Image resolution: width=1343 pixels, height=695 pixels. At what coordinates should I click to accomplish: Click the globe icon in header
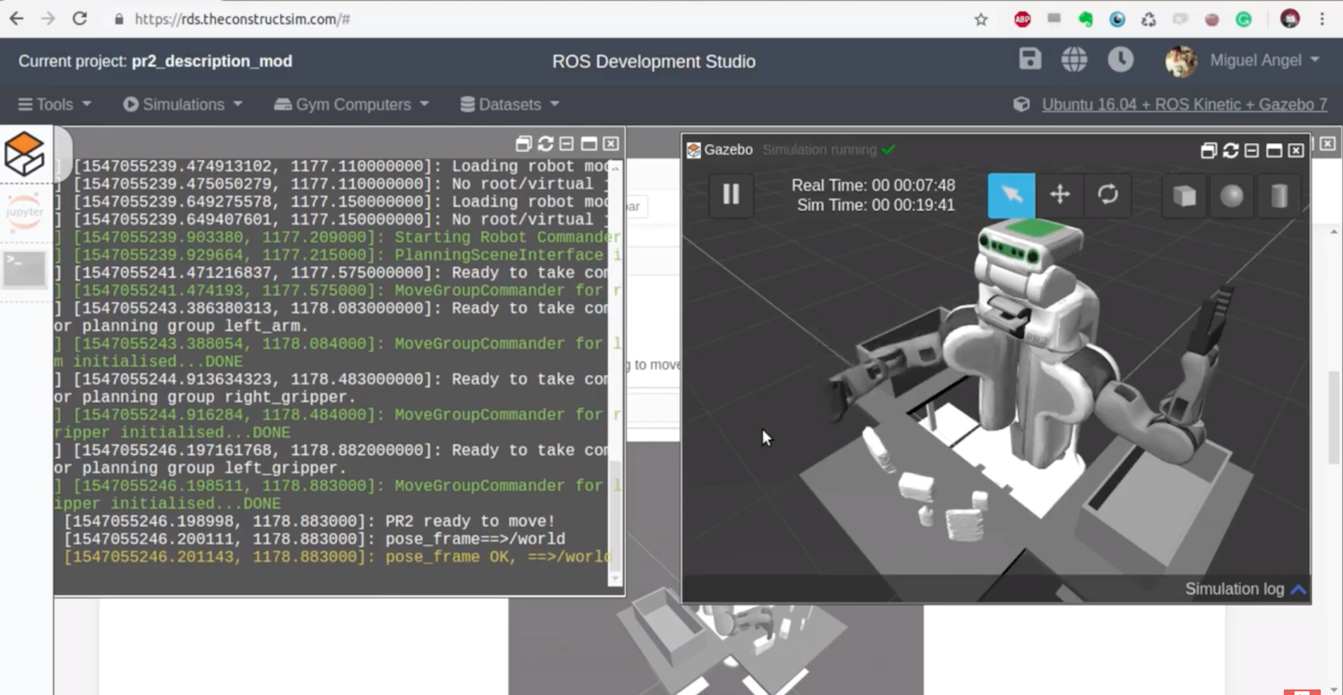1074,60
